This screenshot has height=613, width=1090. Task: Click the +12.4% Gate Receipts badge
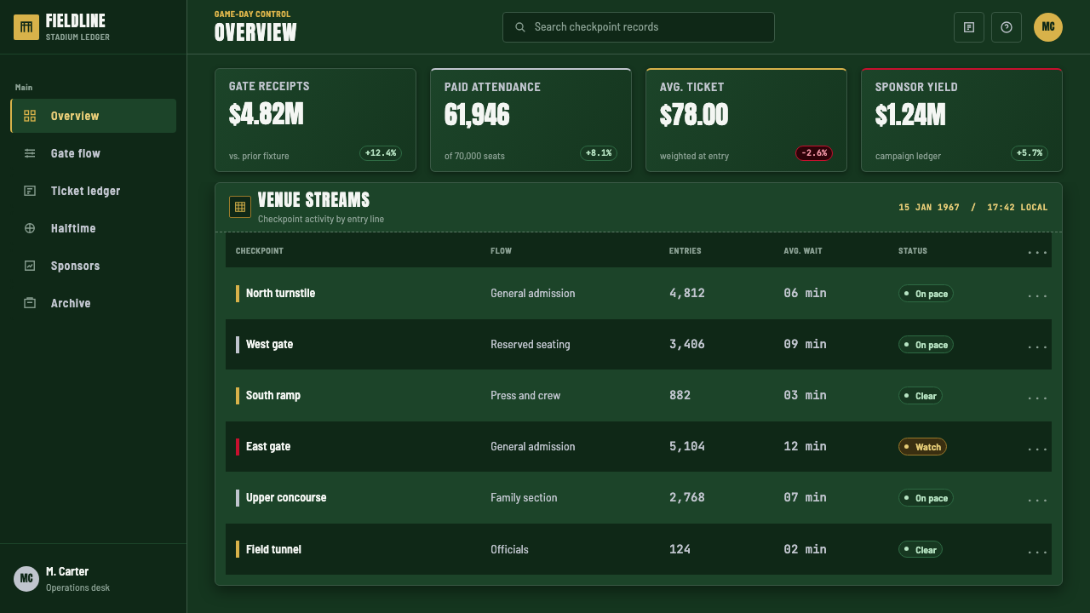click(381, 153)
